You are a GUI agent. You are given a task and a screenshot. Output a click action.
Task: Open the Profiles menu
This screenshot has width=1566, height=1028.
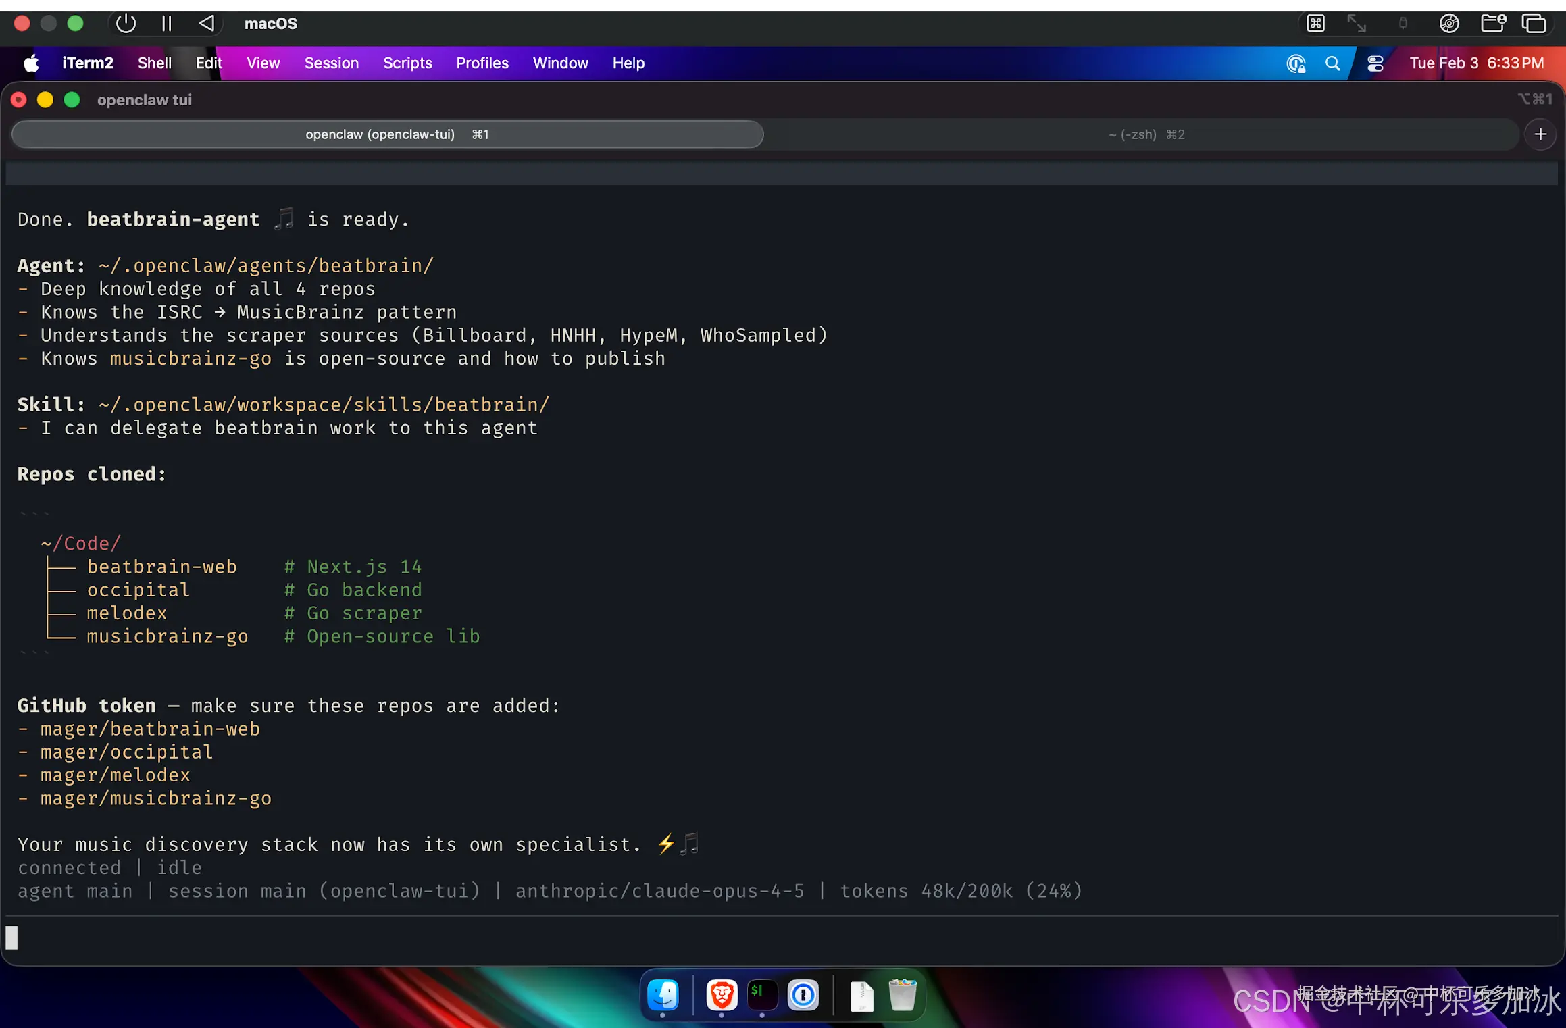click(x=482, y=63)
